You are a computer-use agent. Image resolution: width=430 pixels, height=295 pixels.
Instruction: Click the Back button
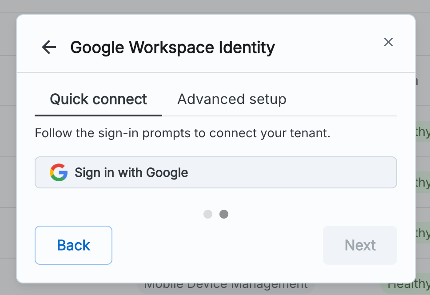tap(73, 245)
